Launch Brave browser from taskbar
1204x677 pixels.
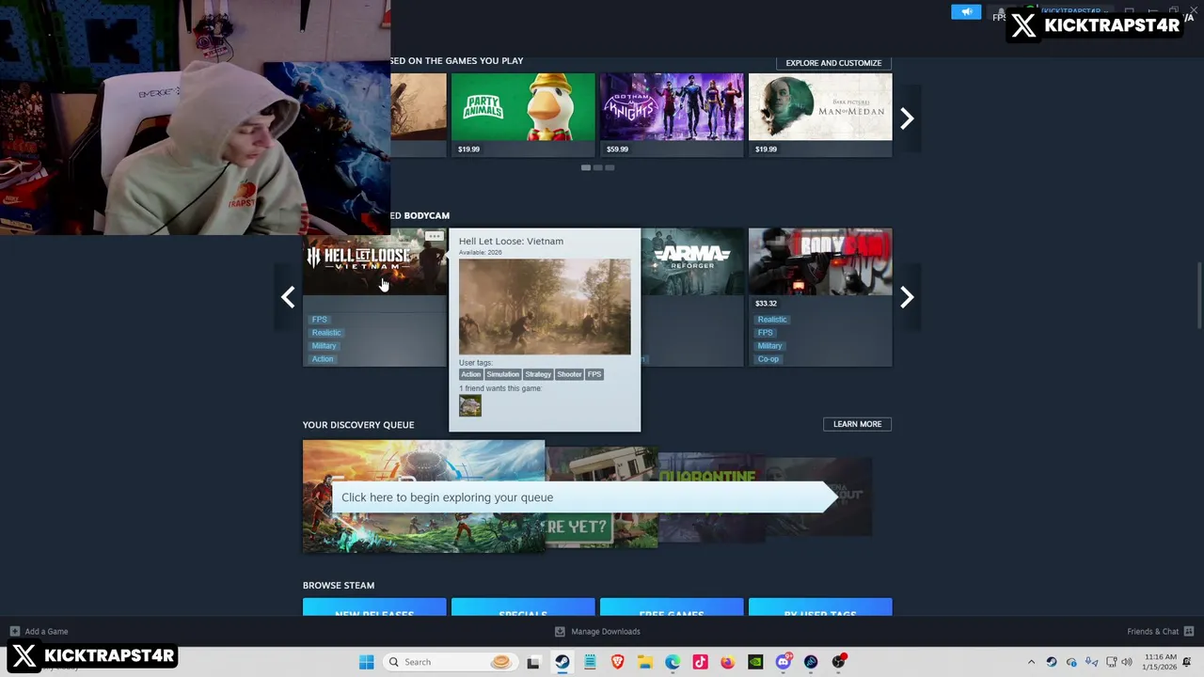coord(617,662)
